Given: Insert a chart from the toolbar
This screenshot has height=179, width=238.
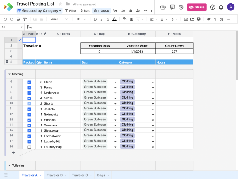Looking at the screenshot, I should coord(186,19).
